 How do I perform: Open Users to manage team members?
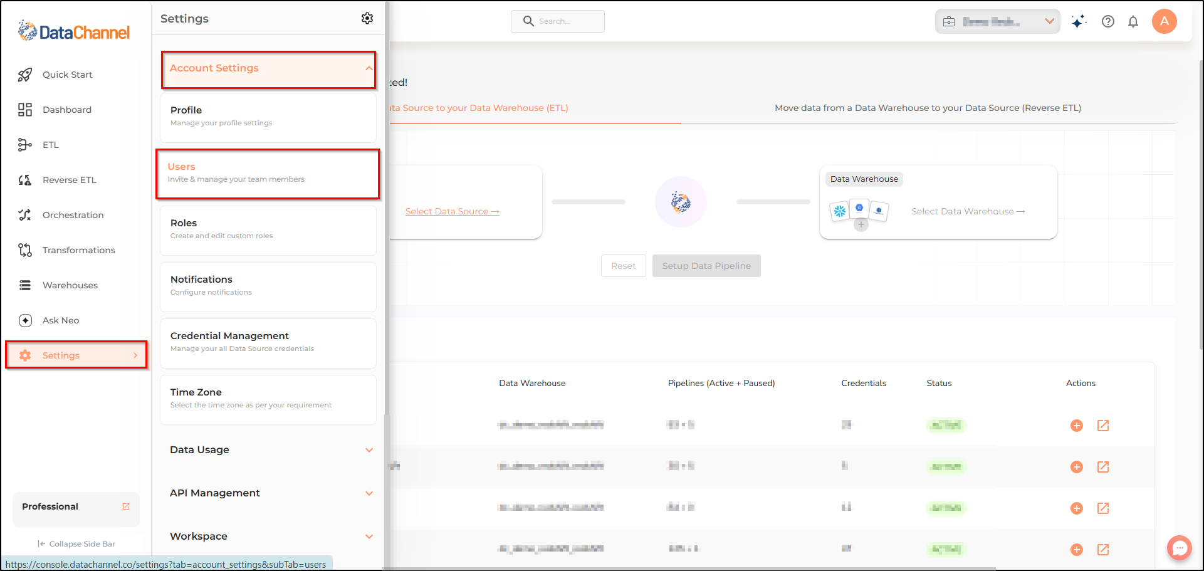(268, 174)
